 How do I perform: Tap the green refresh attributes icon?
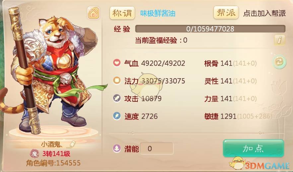(x=279, y=62)
